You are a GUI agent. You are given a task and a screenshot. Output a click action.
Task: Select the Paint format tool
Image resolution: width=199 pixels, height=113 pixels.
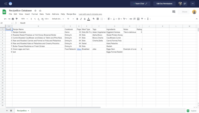coord(16,19)
